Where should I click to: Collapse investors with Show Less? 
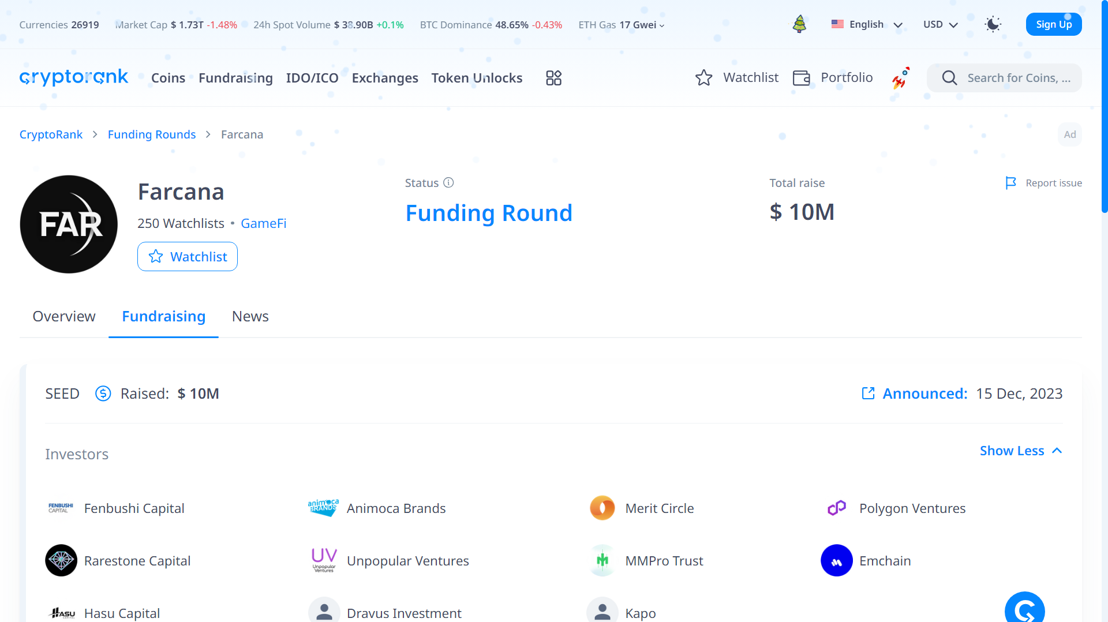pyautogui.click(x=1012, y=451)
